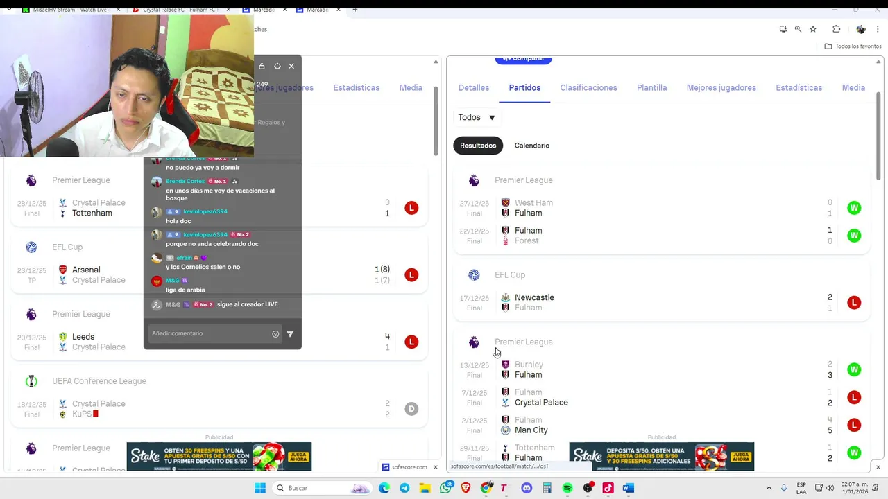Open the browser profile avatar
The width and height of the screenshot is (888, 499).
tap(861, 29)
